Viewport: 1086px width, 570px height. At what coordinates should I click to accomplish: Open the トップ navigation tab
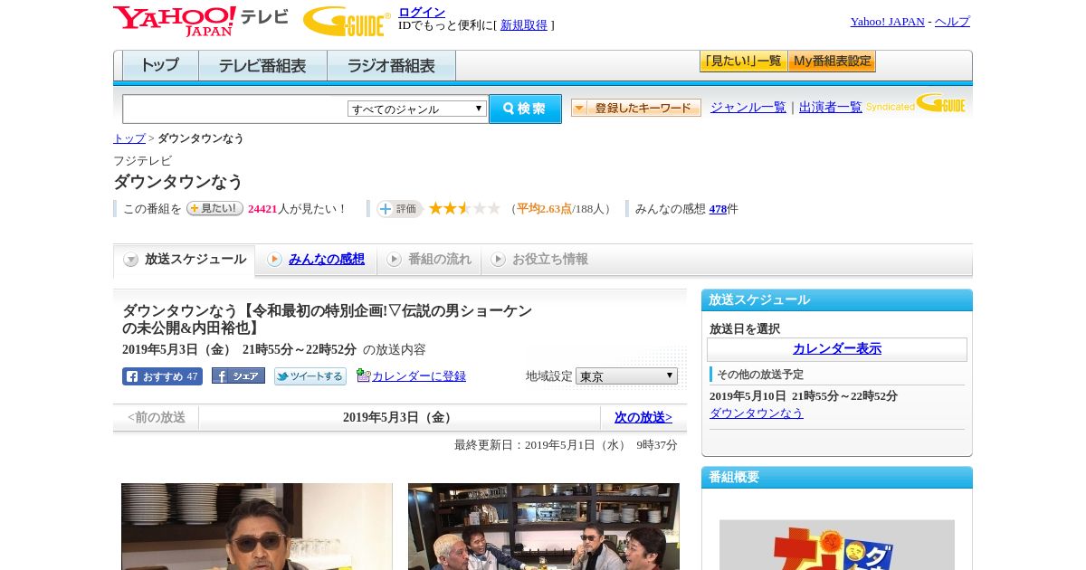(x=160, y=66)
